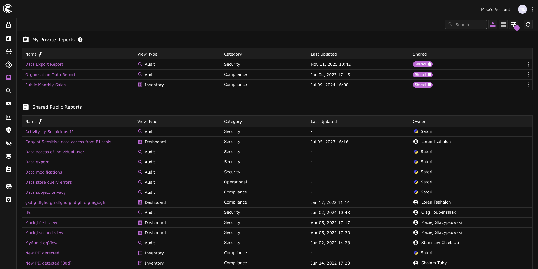Image resolution: width=538 pixels, height=269 pixels.
Task: Click the info icon beside My Private Reports
Action: click(x=80, y=40)
